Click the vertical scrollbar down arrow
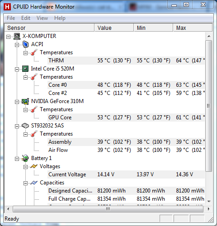The image size is (217, 226). point(209,201)
